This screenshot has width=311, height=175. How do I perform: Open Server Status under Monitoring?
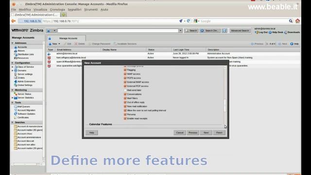(x=24, y=94)
